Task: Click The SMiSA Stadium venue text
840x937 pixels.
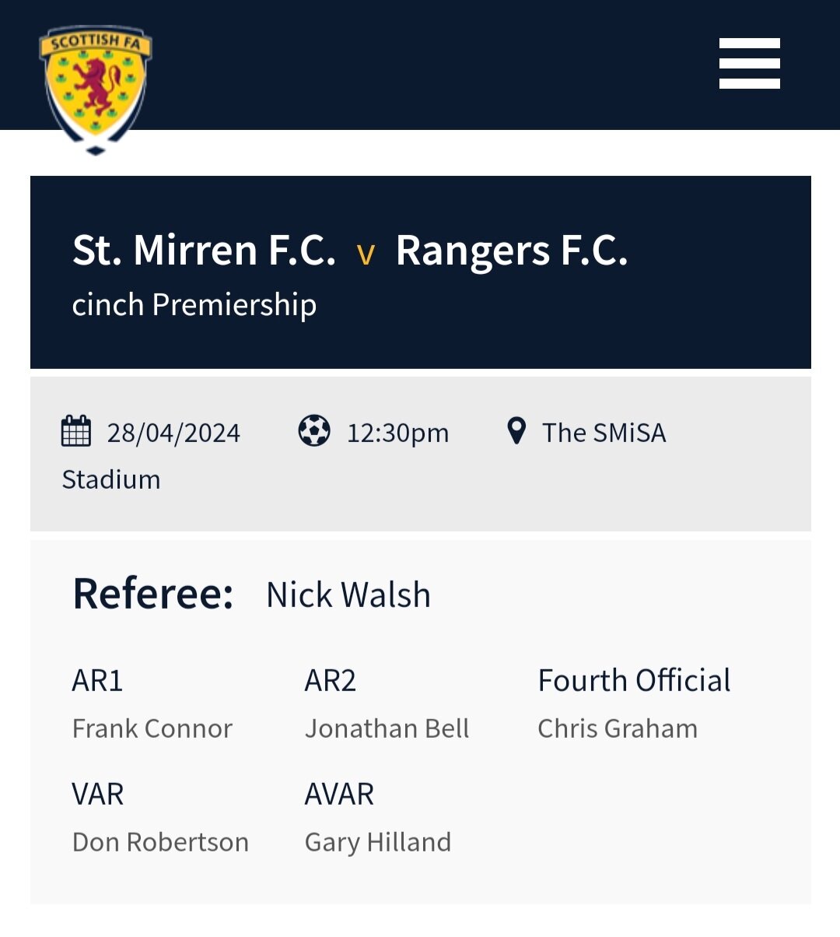Action: point(364,455)
